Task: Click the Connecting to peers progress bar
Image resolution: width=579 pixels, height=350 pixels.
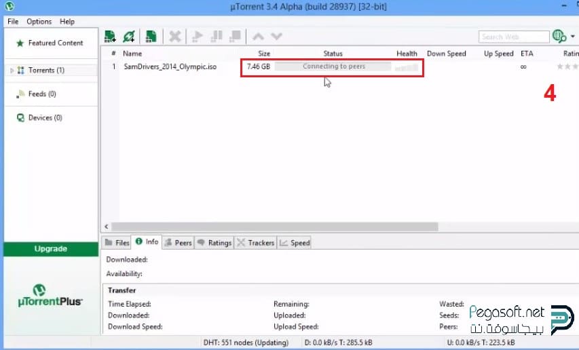Action: pyautogui.click(x=333, y=66)
